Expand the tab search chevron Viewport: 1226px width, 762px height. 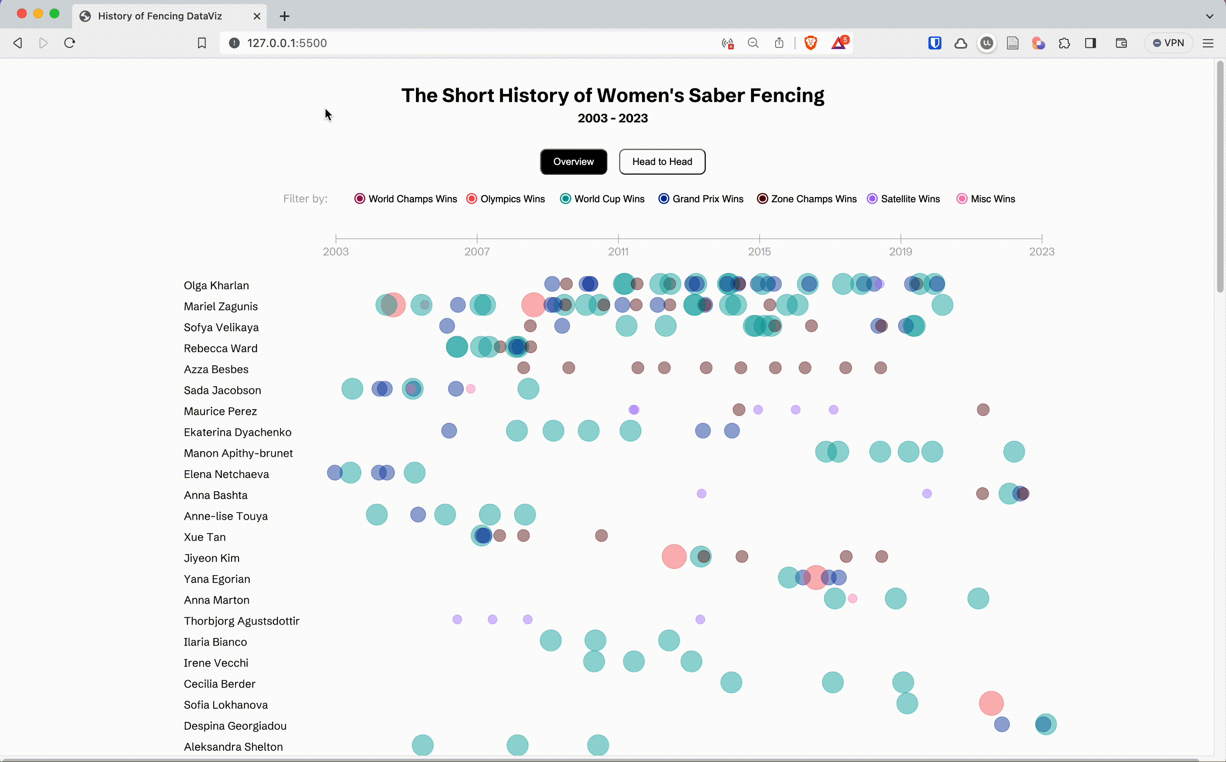click(x=1209, y=16)
